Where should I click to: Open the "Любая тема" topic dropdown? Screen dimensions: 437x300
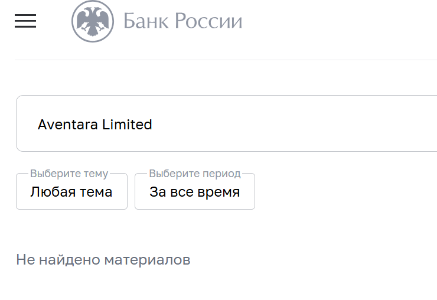click(x=71, y=193)
